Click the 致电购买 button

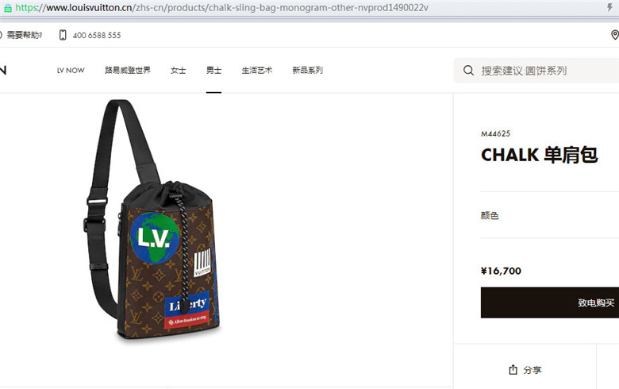tap(550, 302)
